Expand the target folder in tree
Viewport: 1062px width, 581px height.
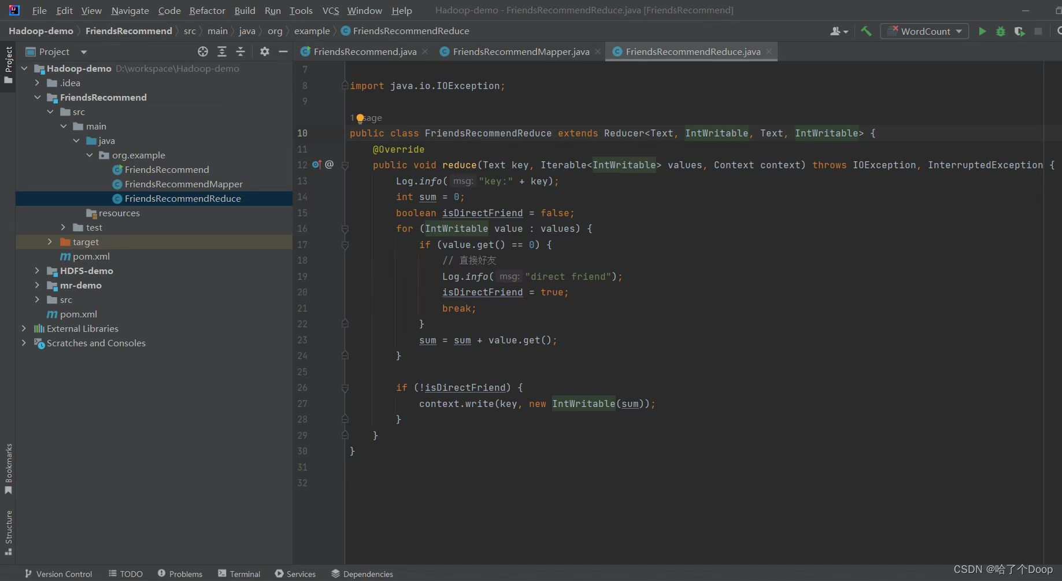pyautogui.click(x=50, y=242)
